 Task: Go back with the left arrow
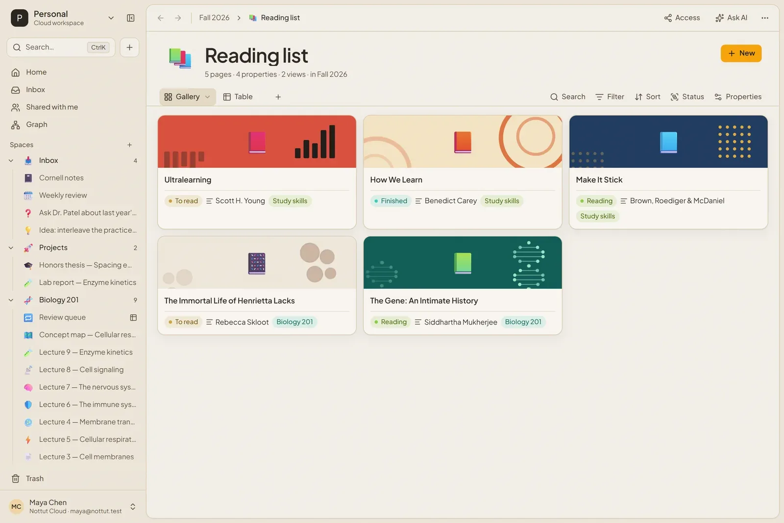click(x=161, y=18)
